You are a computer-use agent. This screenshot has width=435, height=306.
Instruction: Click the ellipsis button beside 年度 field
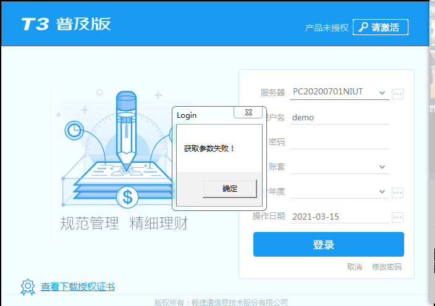pyautogui.click(x=397, y=192)
